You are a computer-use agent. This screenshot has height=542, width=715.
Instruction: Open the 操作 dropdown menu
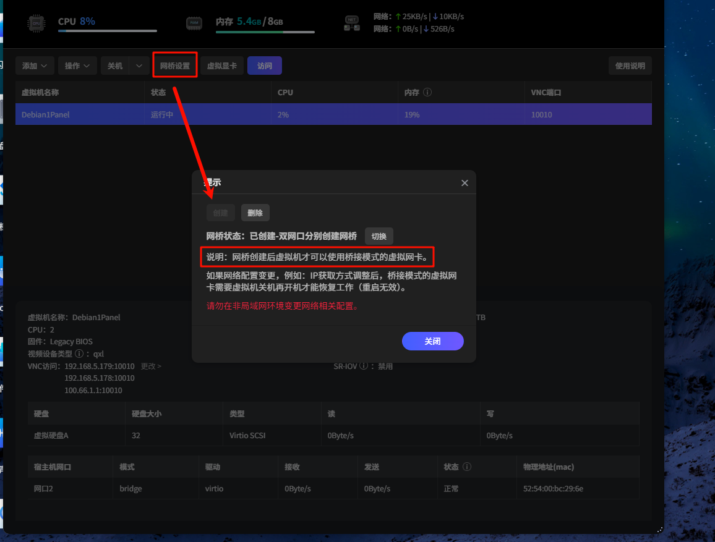(x=80, y=66)
